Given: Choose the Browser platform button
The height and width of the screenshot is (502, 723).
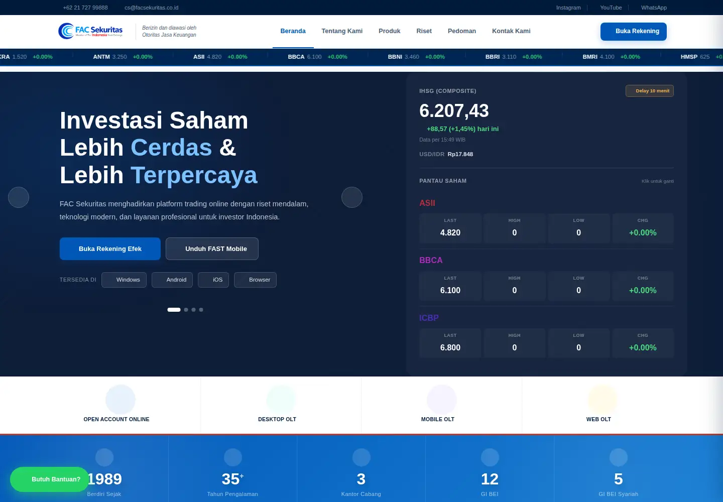Looking at the screenshot, I should (255, 280).
